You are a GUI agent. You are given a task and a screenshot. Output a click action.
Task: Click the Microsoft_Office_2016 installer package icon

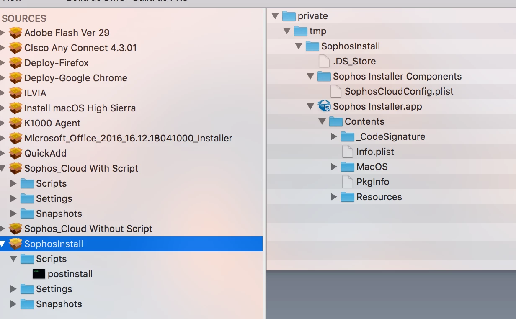15,138
